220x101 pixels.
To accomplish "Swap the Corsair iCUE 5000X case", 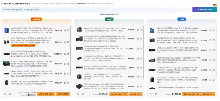I will tap(68, 83).
